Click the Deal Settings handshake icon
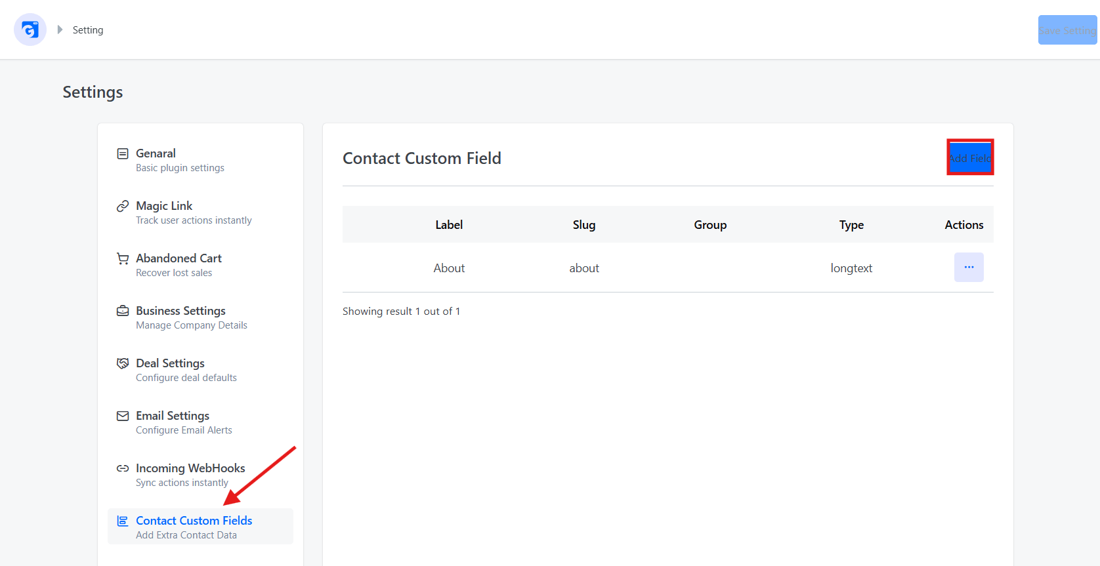 123,363
